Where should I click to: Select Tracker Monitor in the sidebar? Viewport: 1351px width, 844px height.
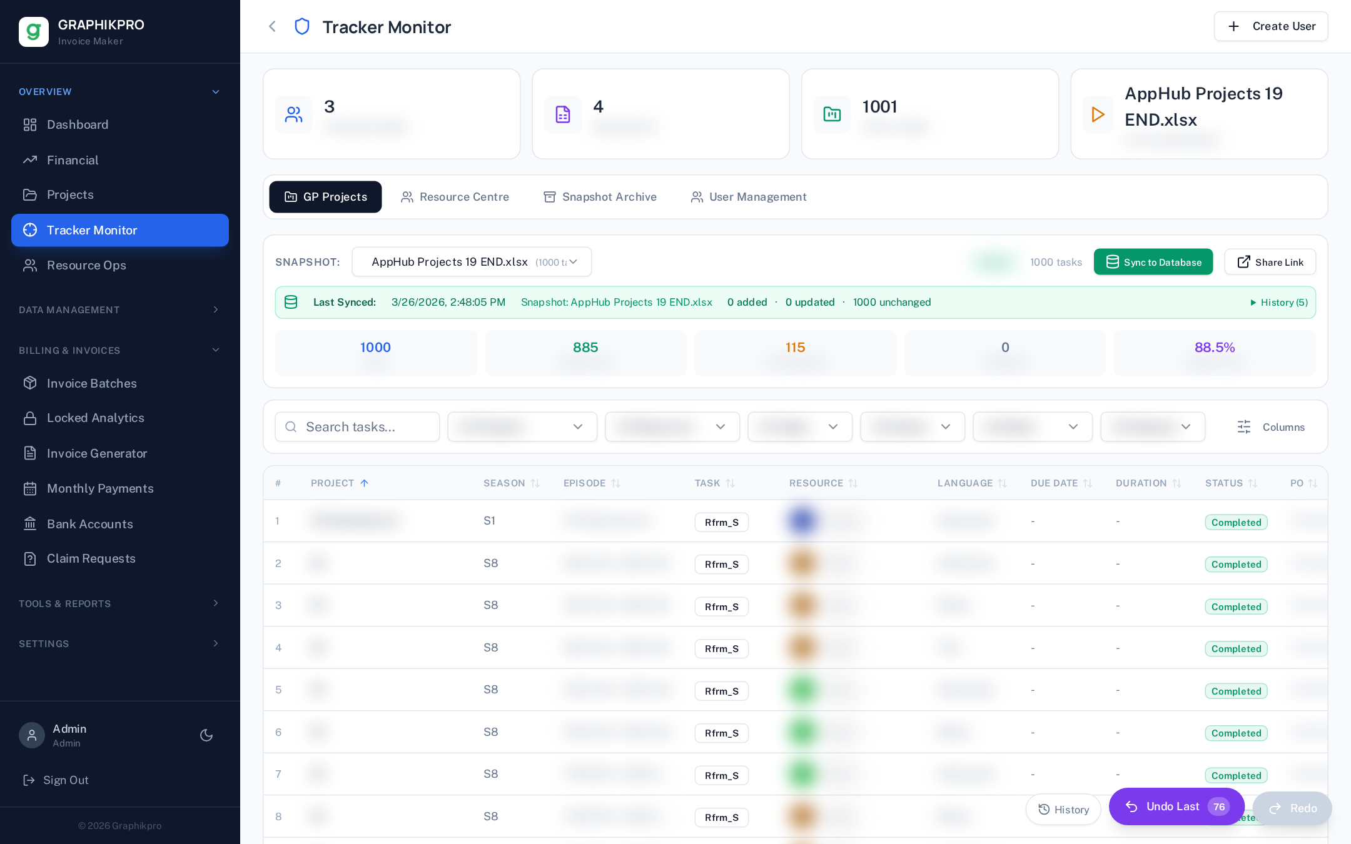click(120, 230)
